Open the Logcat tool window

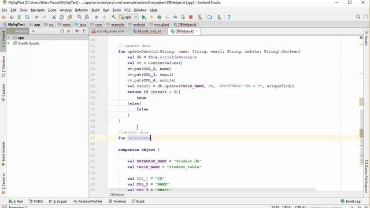(x=58, y=202)
